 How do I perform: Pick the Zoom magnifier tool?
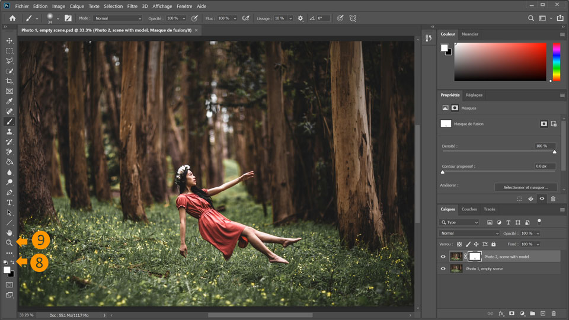point(9,242)
